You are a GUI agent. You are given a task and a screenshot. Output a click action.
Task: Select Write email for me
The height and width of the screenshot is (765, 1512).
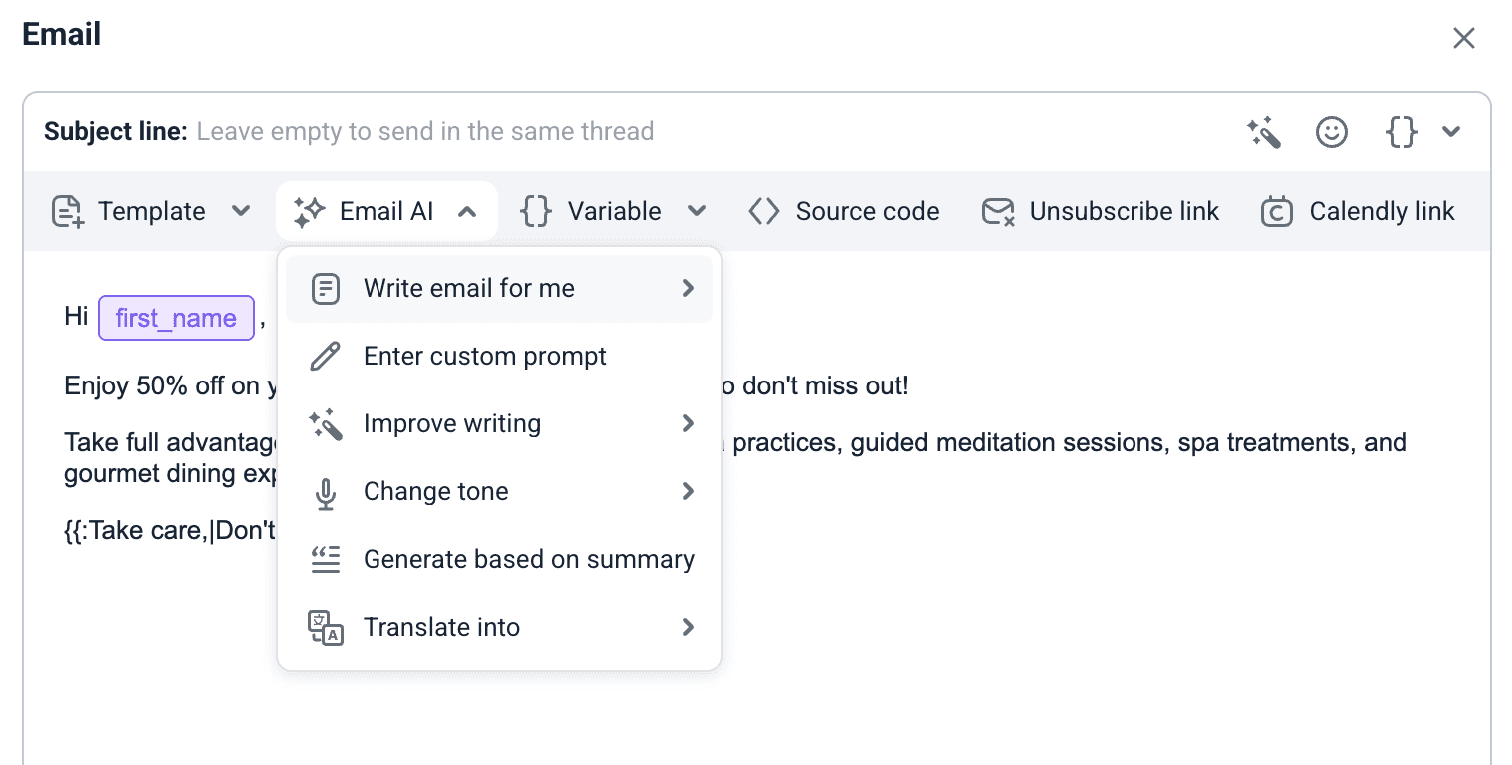469,289
